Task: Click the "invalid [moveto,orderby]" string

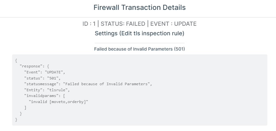Action: click(58, 102)
